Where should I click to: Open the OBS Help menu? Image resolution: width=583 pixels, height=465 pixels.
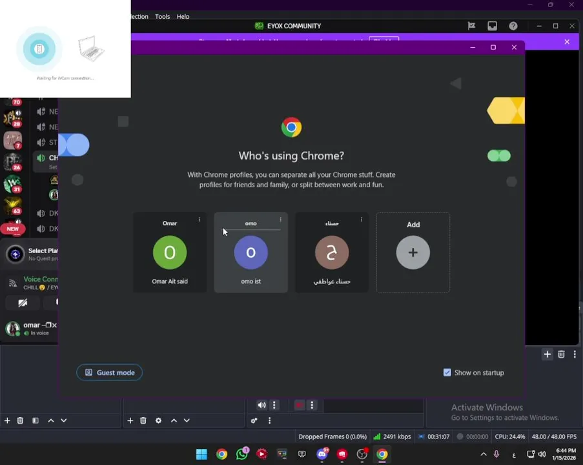click(x=183, y=16)
